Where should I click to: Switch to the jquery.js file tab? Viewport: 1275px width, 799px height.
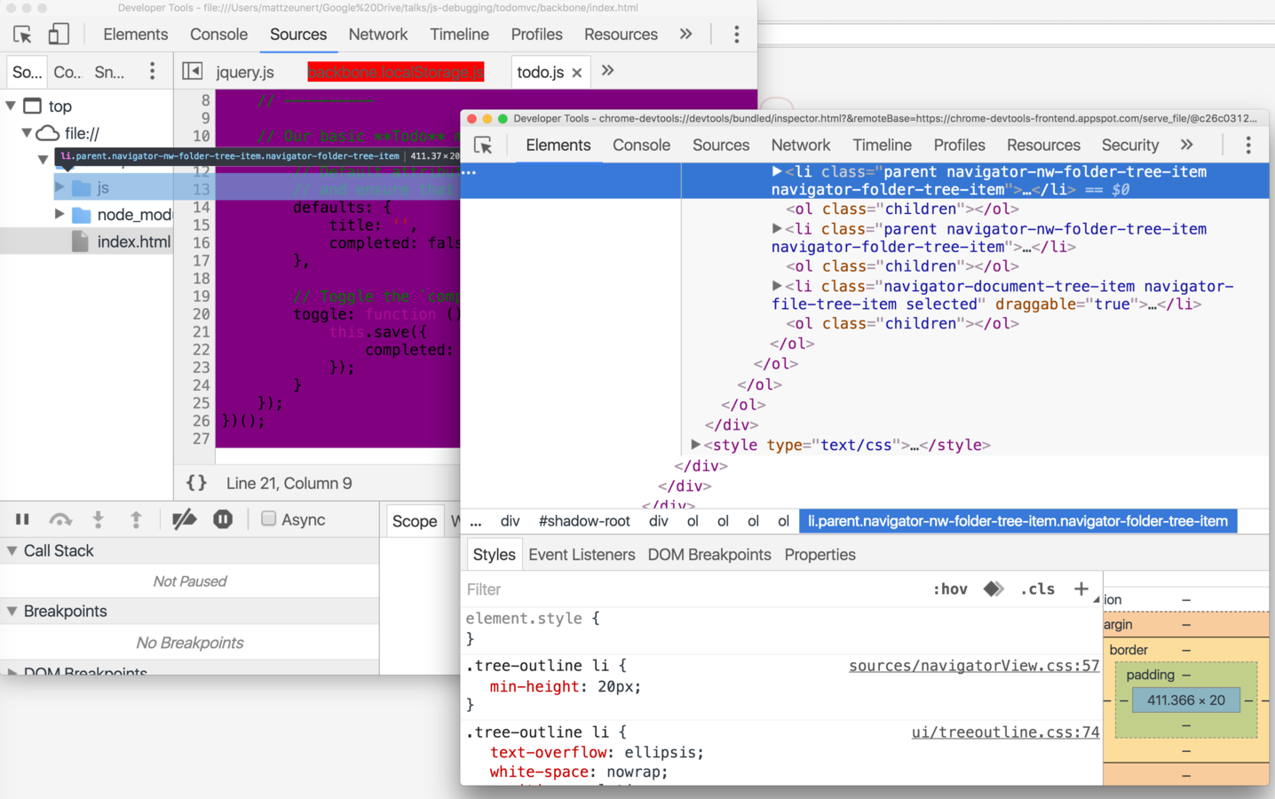coord(245,72)
